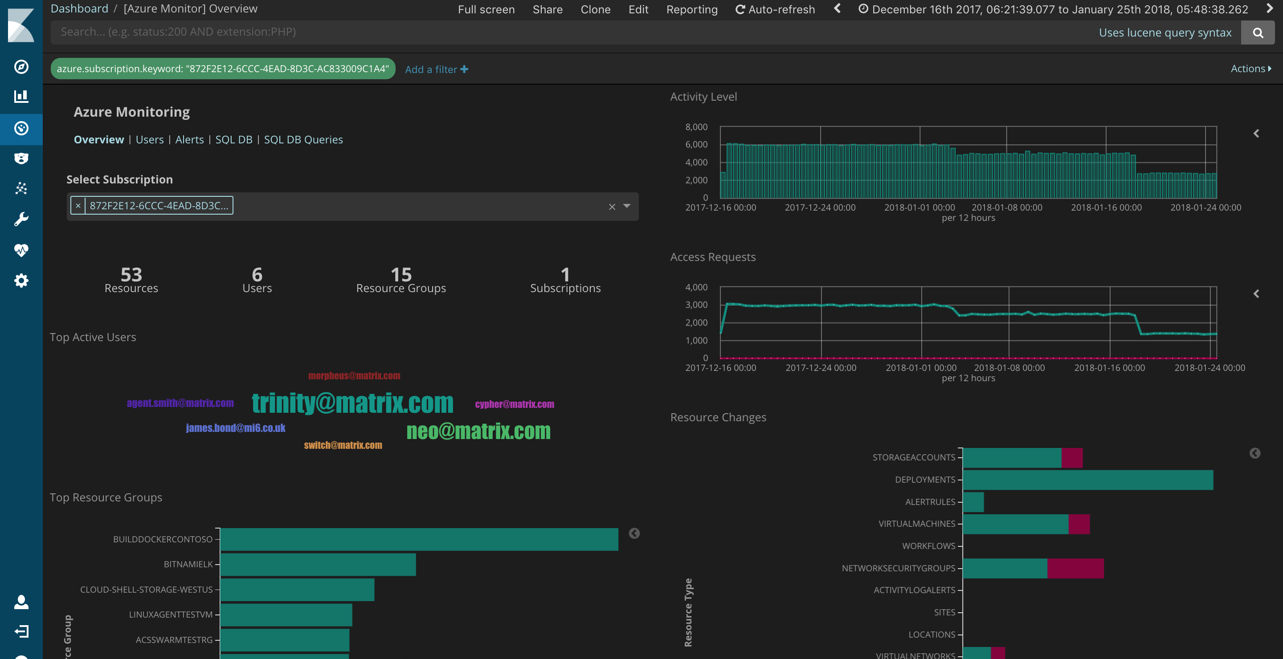The height and width of the screenshot is (659, 1283).
Task: Open Uses lucene query syntax link
Action: (1165, 33)
